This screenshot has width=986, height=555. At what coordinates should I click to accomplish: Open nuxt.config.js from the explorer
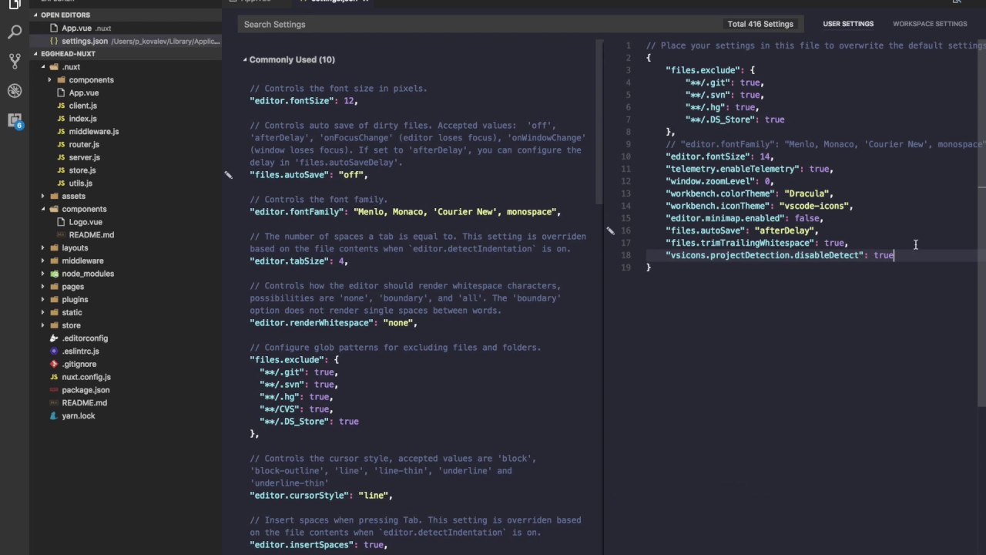(86, 377)
